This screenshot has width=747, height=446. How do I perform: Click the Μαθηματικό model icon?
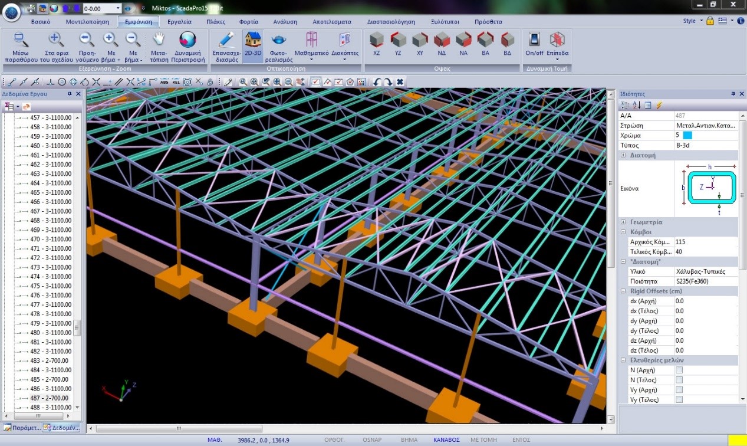[x=311, y=40]
